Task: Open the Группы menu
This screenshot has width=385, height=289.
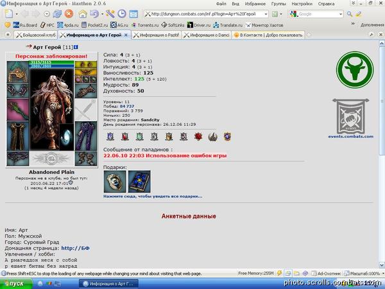Action: pyautogui.click(x=278, y=4)
